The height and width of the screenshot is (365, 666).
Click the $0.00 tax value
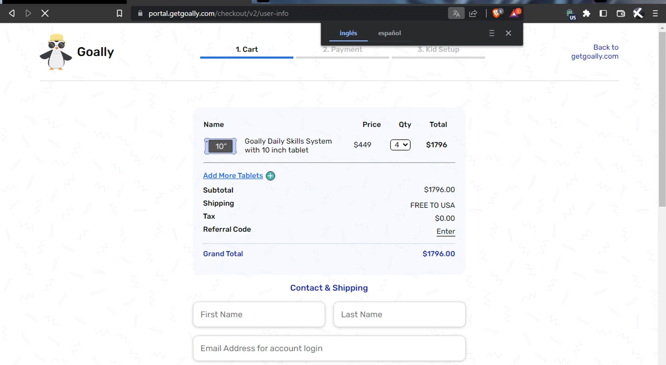(x=445, y=218)
